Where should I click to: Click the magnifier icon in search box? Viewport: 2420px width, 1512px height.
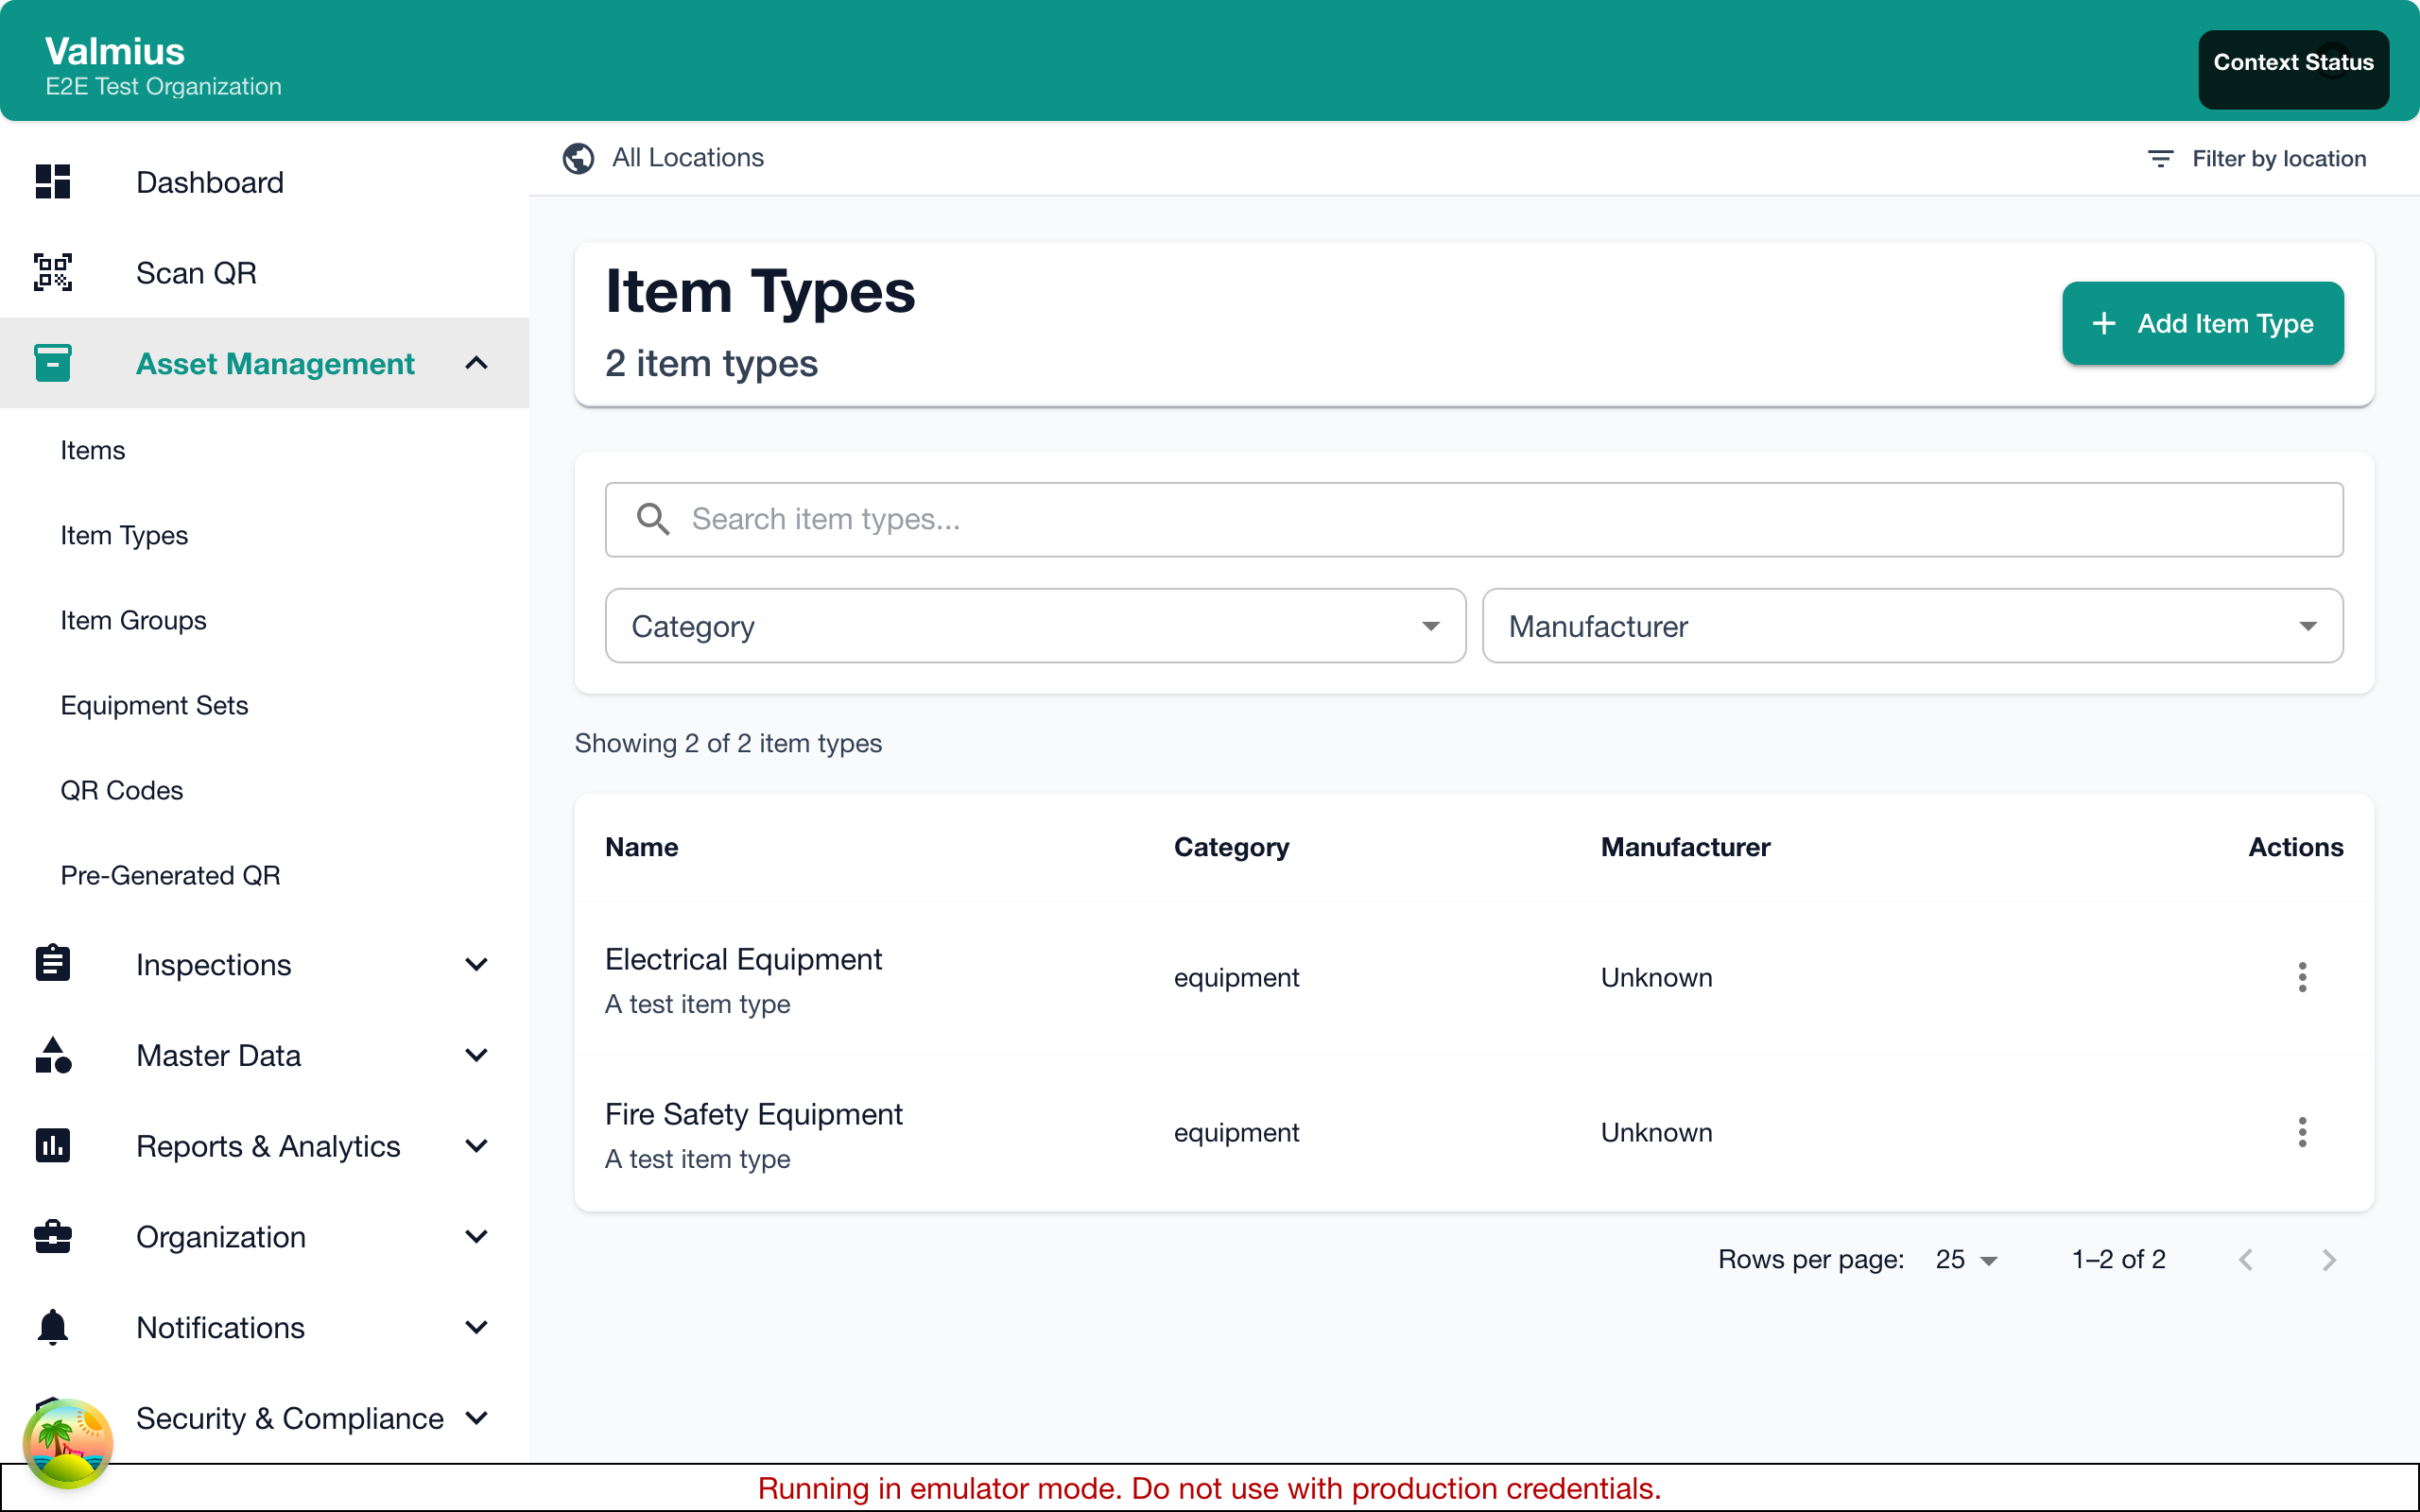(x=653, y=519)
